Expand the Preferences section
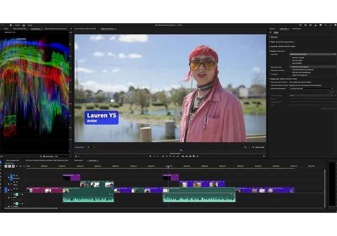 click(x=270, y=37)
